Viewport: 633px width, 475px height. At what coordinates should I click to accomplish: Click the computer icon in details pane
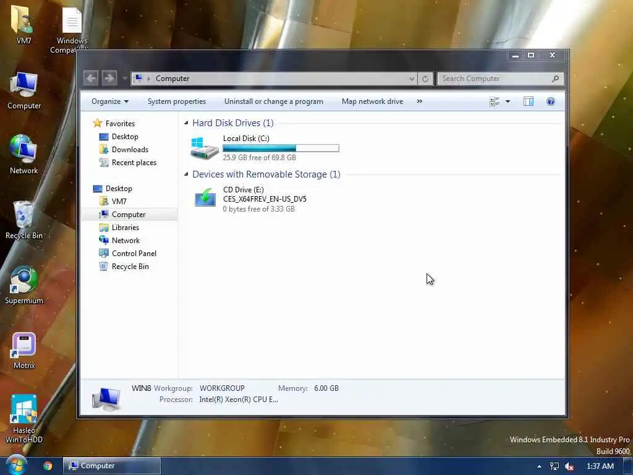tap(106, 398)
